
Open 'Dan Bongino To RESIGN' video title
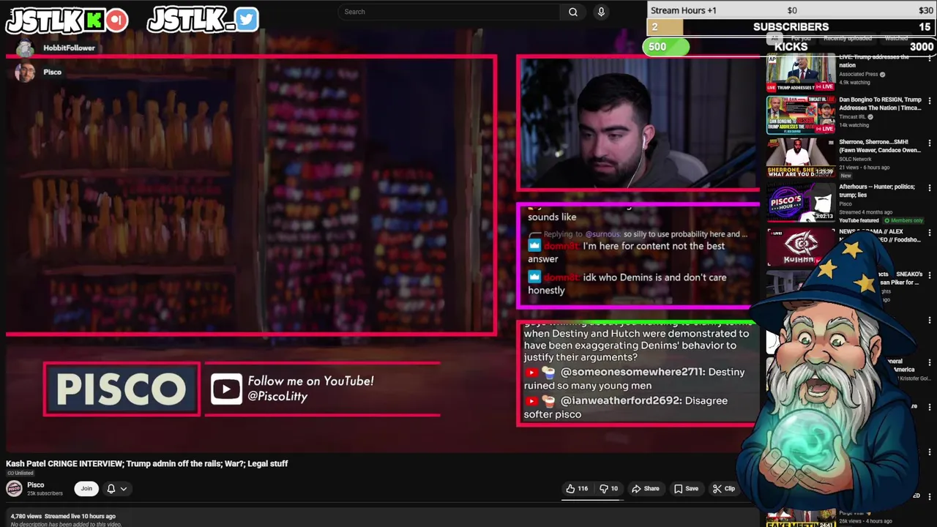881,104
